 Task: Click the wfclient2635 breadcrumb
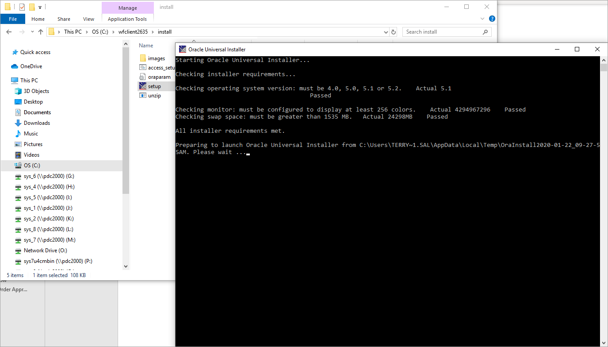point(132,32)
